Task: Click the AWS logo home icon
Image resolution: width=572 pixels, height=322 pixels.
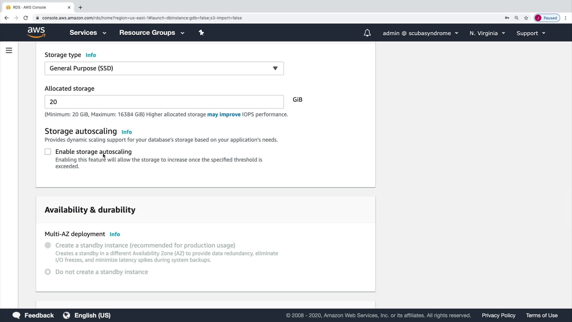Action: click(36, 33)
